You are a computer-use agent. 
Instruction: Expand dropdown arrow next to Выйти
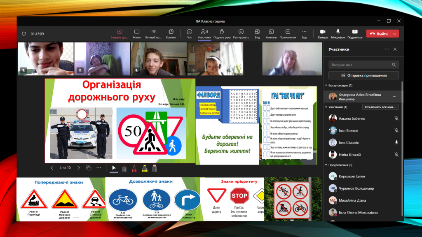(x=395, y=34)
